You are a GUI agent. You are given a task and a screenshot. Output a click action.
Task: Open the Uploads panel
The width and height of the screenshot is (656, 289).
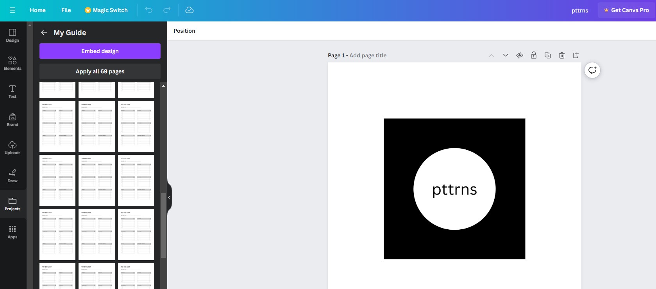(13, 148)
